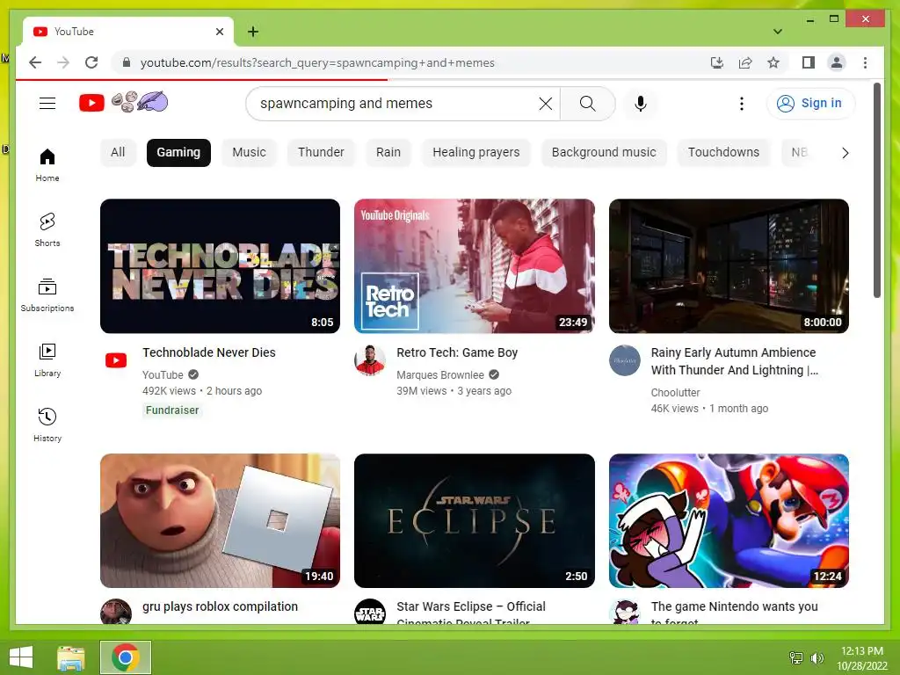Click YouTube channel avatar under Technoblade video

point(116,360)
